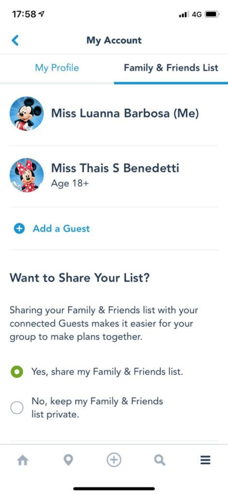Open the home icon in bottom bar

coord(23,460)
